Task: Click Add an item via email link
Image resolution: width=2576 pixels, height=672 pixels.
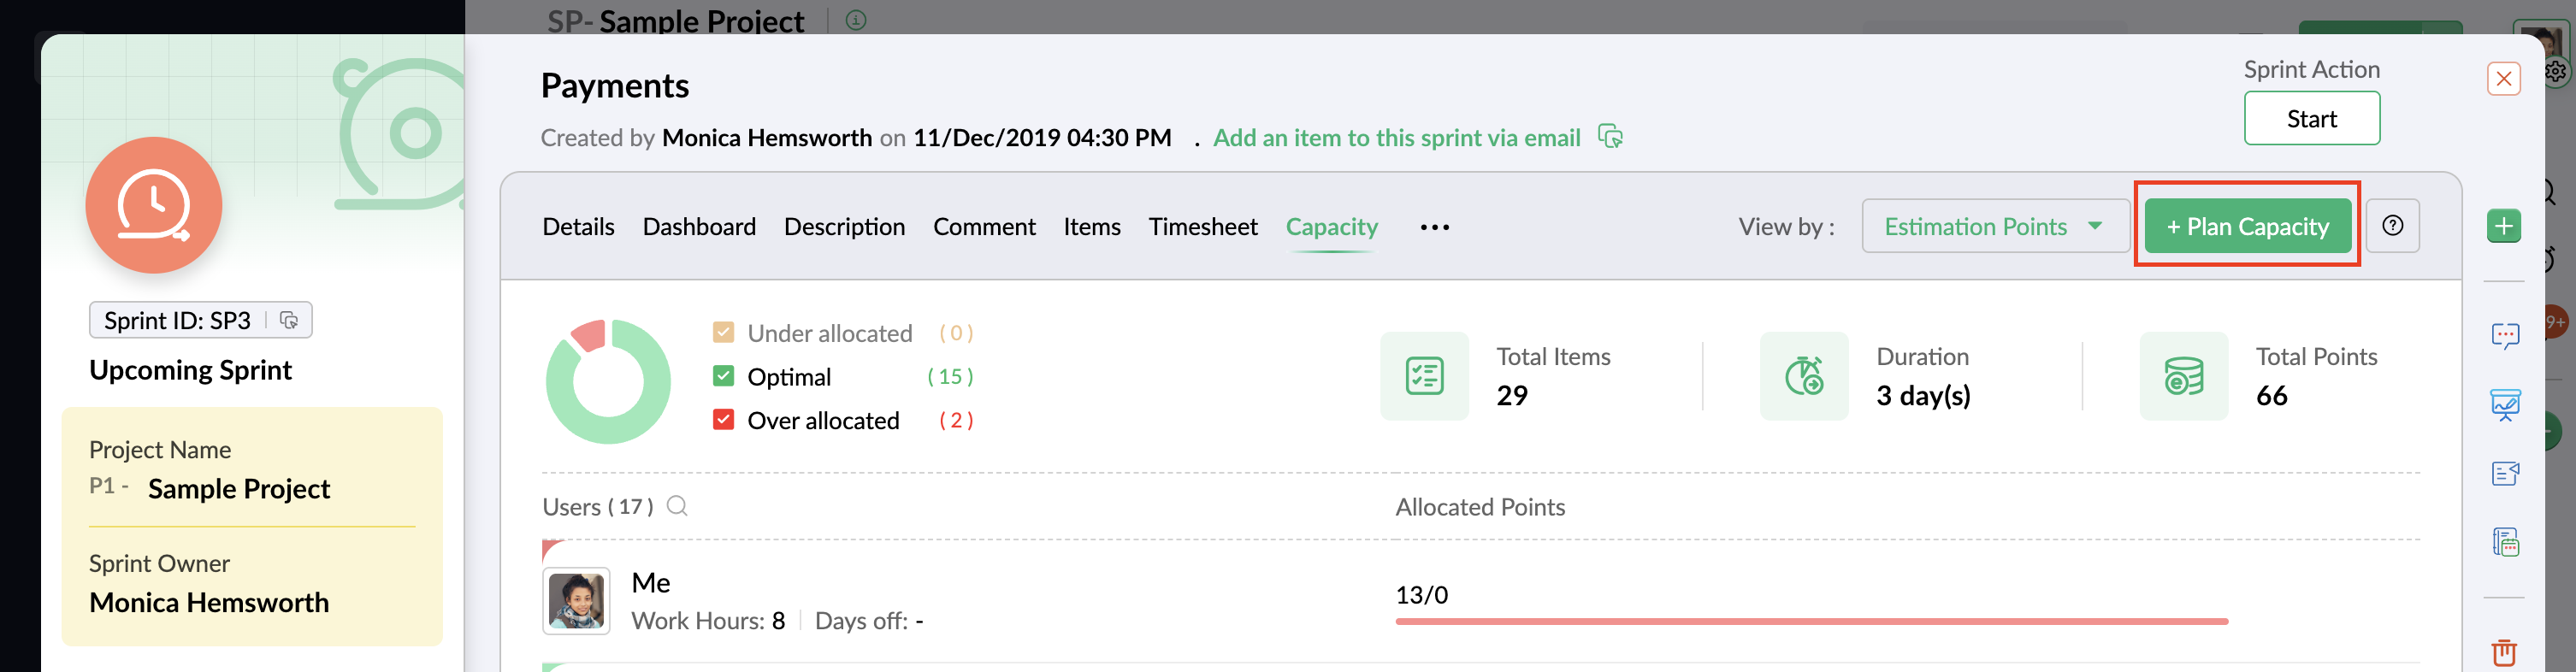Action: coord(1396,138)
